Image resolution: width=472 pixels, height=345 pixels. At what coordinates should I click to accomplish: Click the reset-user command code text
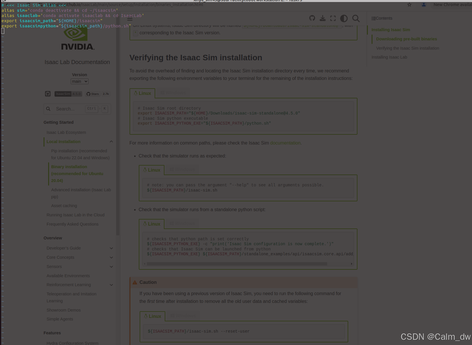click(198, 331)
